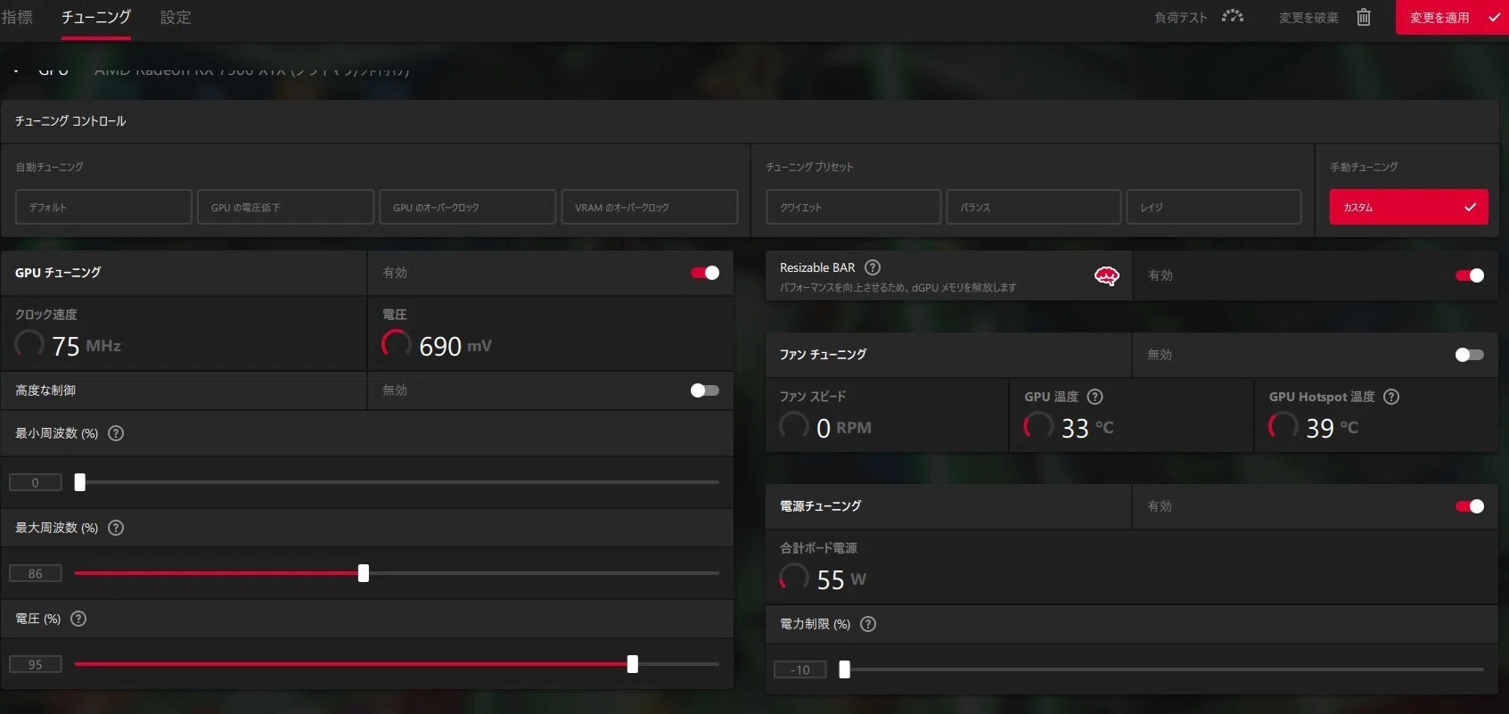Click the 最大周波数 slider handle
This screenshot has width=1509, height=714.
click(364, 573)
